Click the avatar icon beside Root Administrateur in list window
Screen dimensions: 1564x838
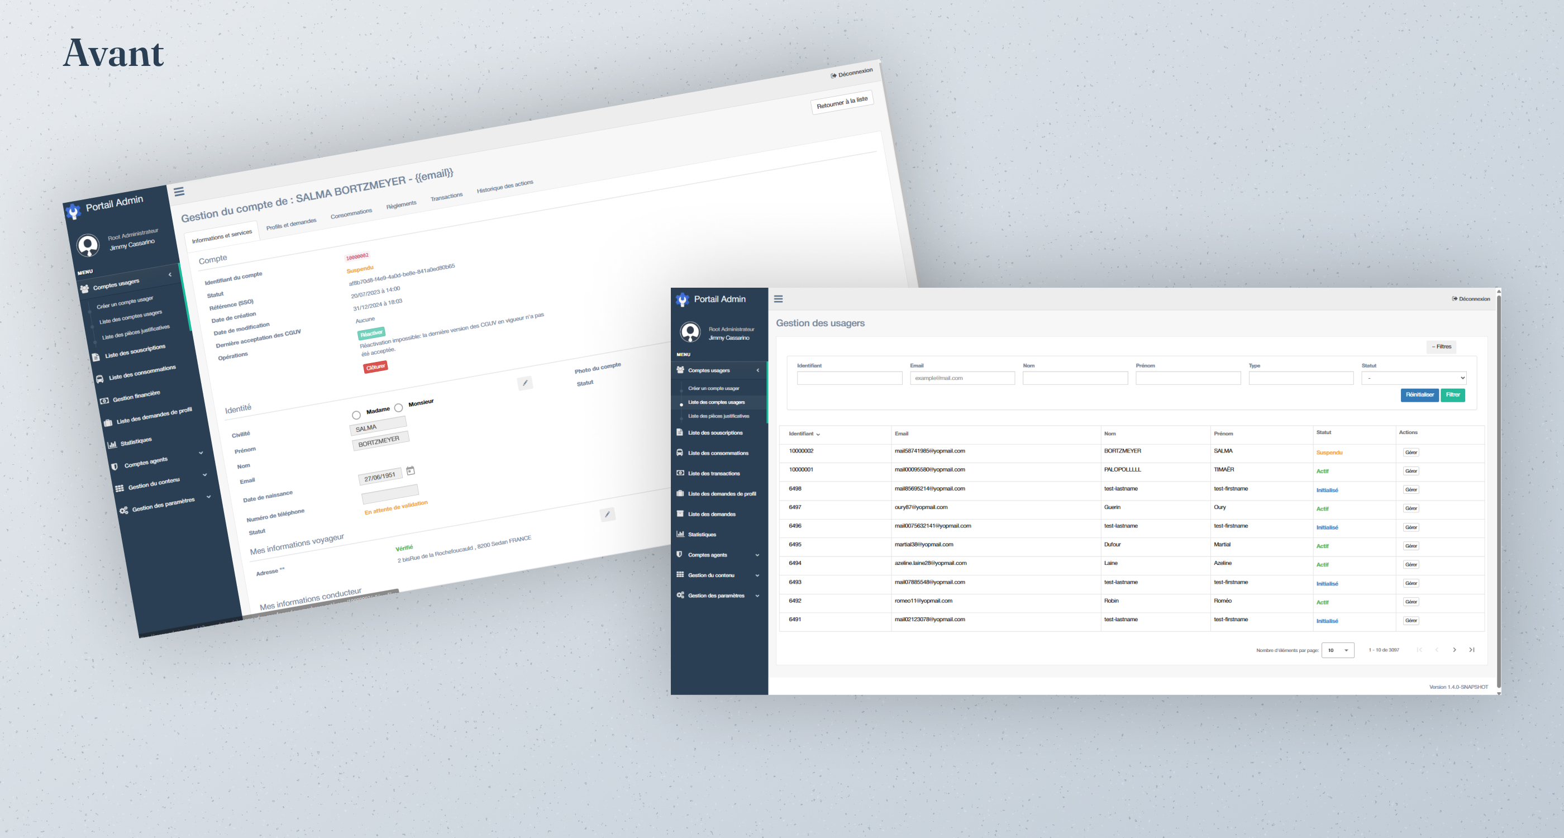690,332
